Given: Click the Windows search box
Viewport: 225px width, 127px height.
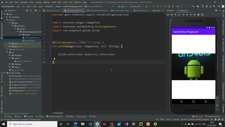Looking at the screenshot, I should 32,124.
